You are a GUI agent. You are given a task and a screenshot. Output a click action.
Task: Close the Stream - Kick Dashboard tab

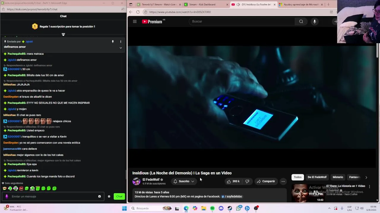click(227, 4)
